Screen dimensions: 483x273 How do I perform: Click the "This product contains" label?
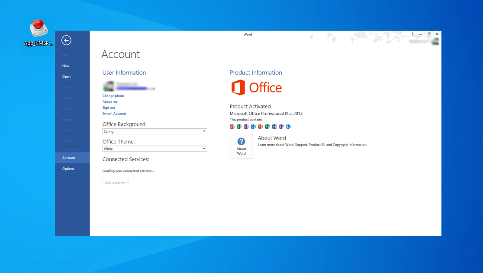pyautogui.click(x=246, y=120)
